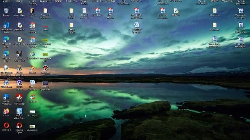Launch the Warcraft III game shortcut
The image size is (250, 140).
coord(19,56)
